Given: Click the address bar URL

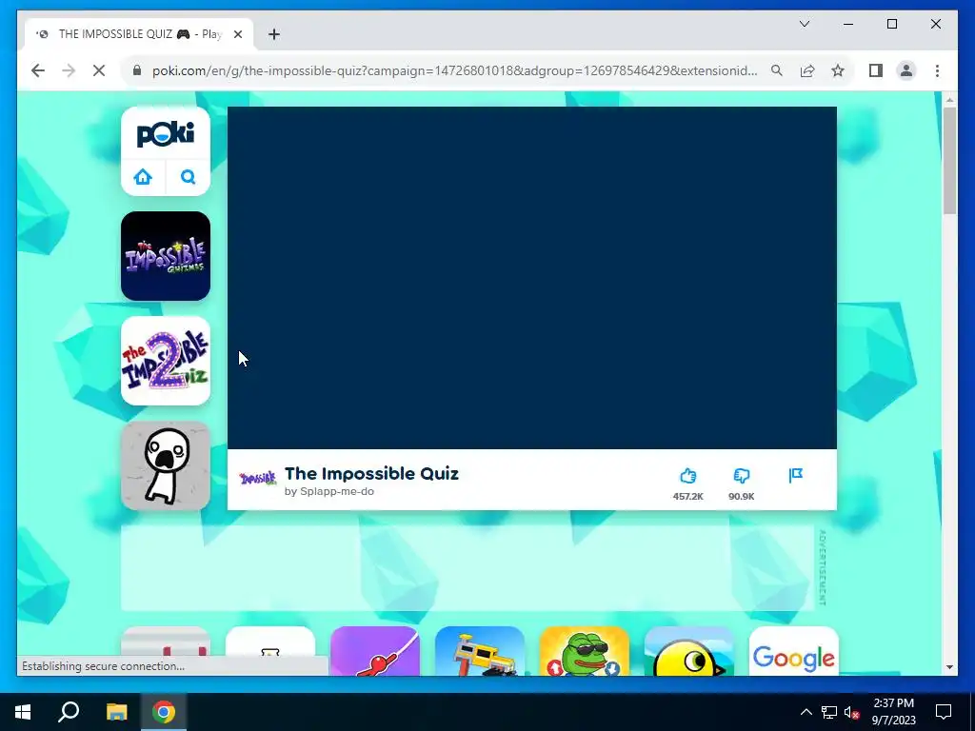Looking at the screenshot, I should 454,70.
